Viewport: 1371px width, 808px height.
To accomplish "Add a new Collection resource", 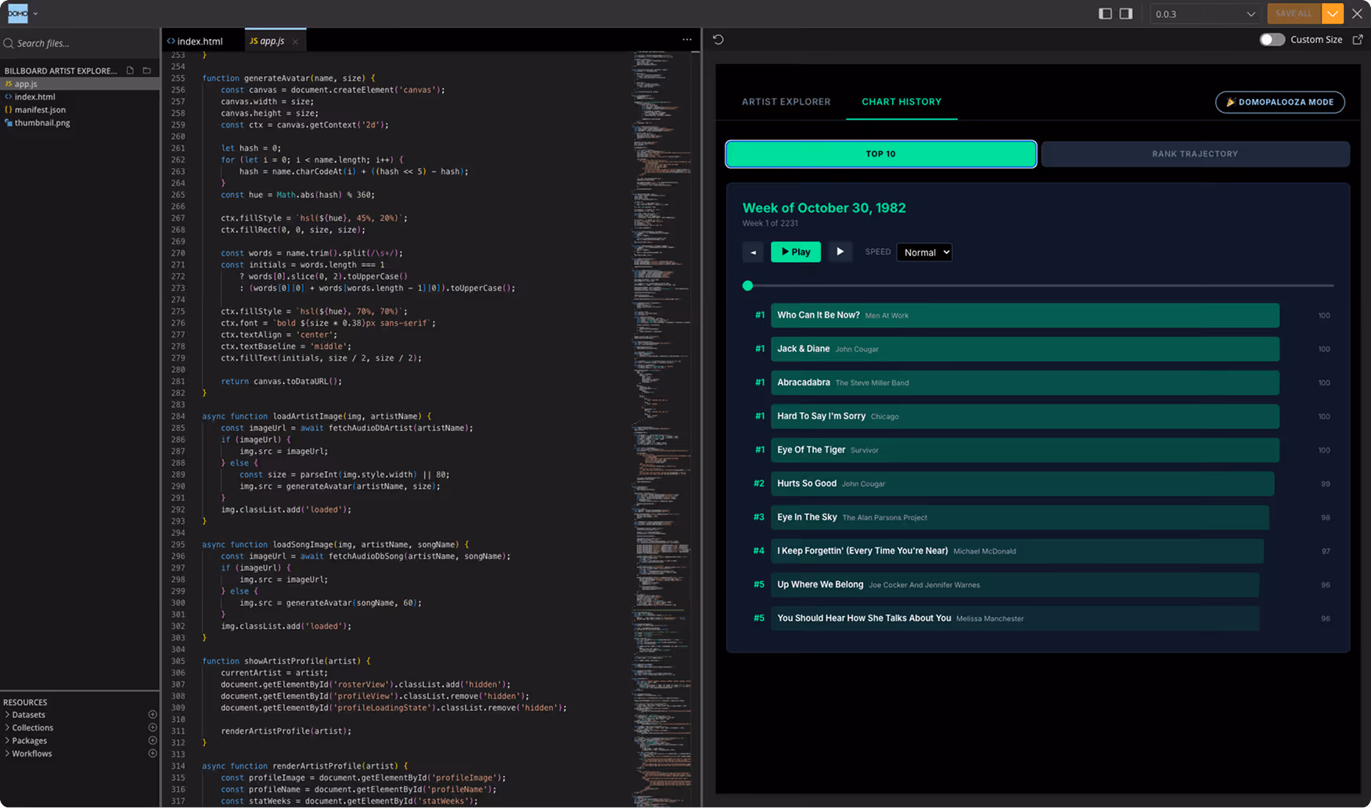I will 153,727.
